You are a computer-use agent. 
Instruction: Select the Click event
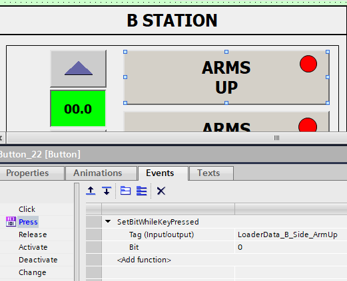coord(27,209)
